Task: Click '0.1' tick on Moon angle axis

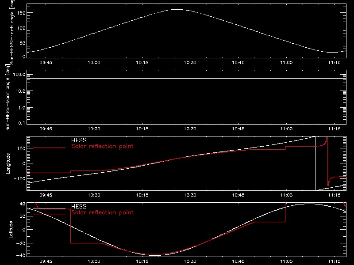Action: click(22, 123)
